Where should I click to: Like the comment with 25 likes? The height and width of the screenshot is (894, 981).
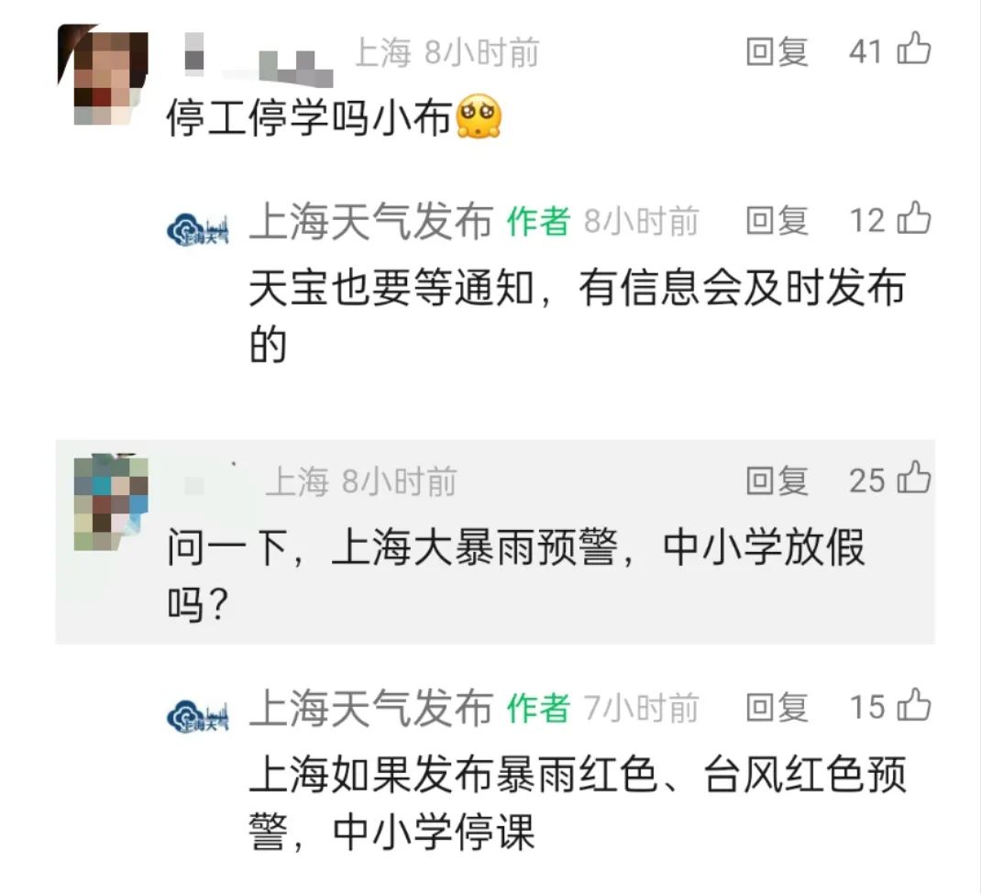click(914, 478)
